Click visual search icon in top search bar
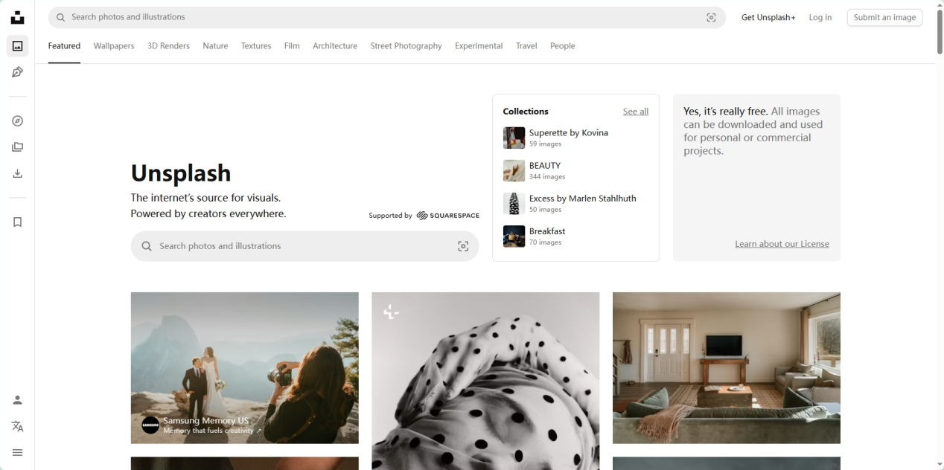This screenshot has height=470, width=944. (710, 17)
